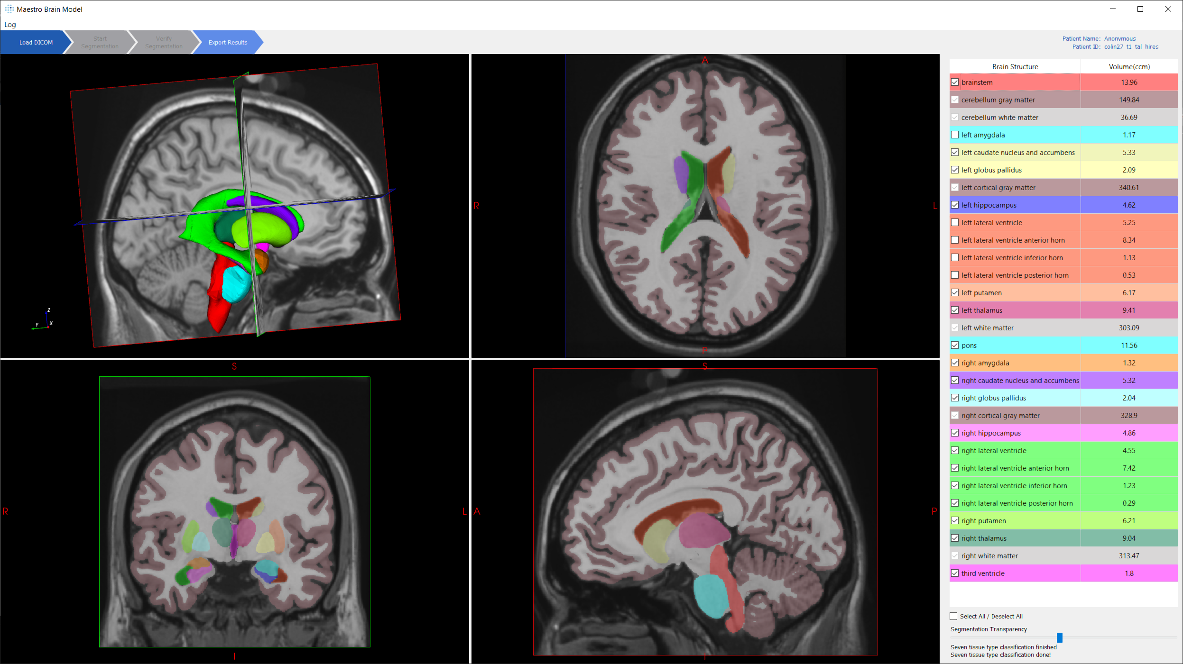1183x664 pixels.
Task: Open the Verify Segmentation step
Action: (164, 43)
